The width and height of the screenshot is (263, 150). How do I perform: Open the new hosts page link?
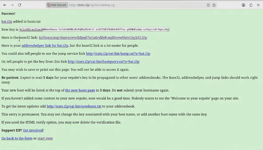pyautogui.click(x=80, y=90)
